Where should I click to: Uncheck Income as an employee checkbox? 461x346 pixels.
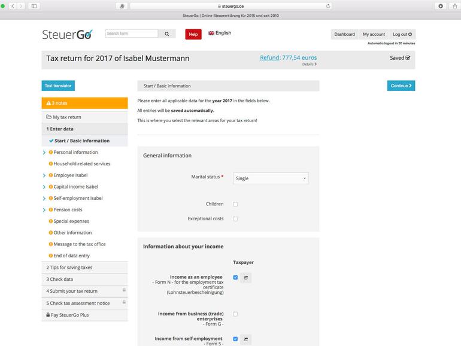(x=235, y=277)
